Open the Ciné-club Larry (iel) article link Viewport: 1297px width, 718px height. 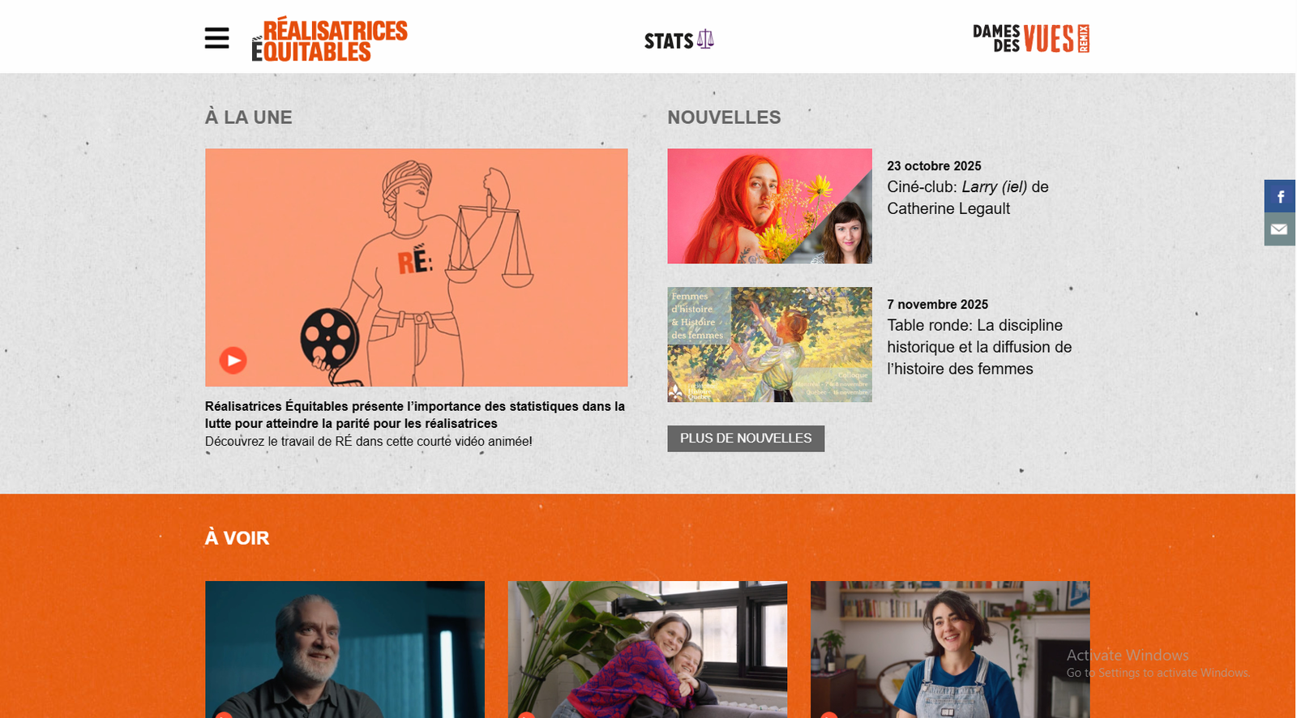pos(968,198)
